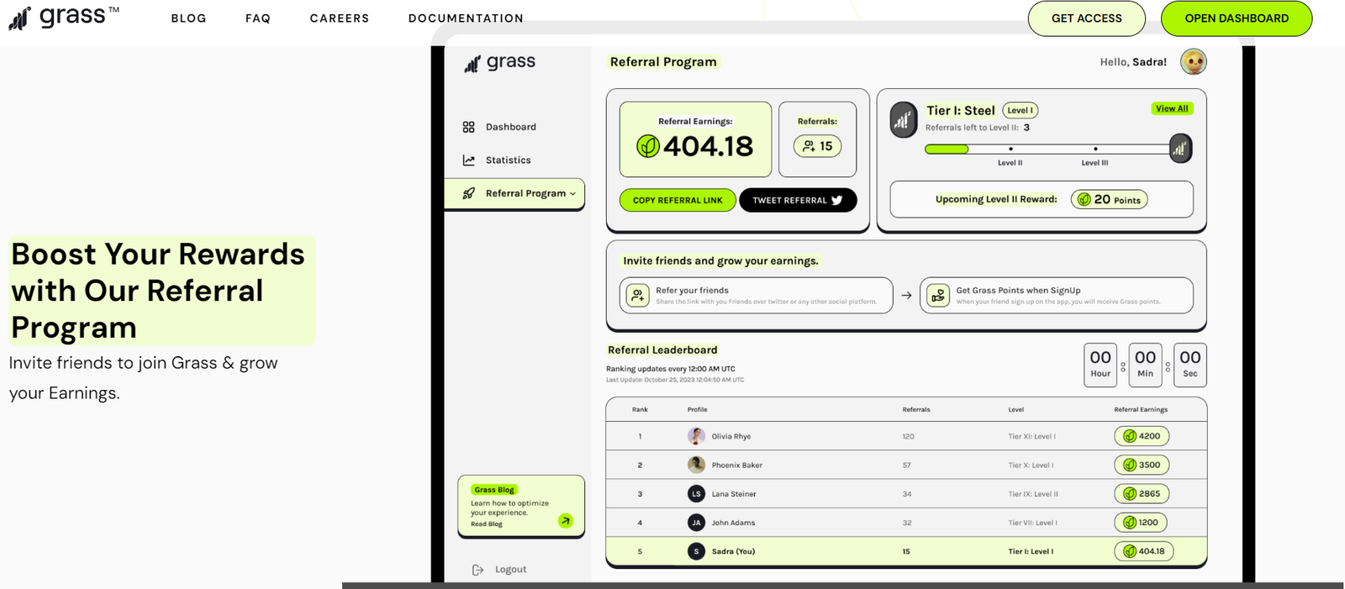Click the user avatar next to Hello, Sadra

pos(1194,61)
